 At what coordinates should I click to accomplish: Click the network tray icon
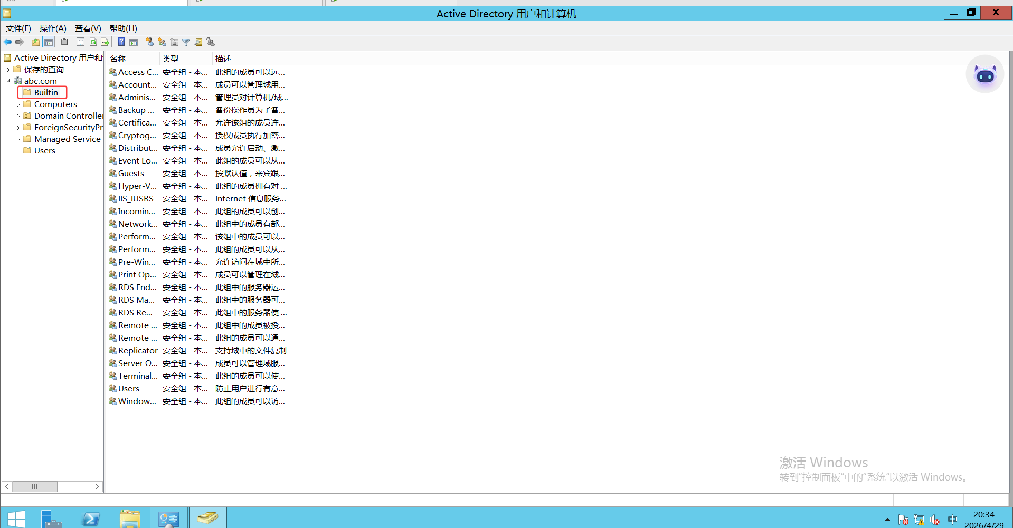tap(919, 520)
